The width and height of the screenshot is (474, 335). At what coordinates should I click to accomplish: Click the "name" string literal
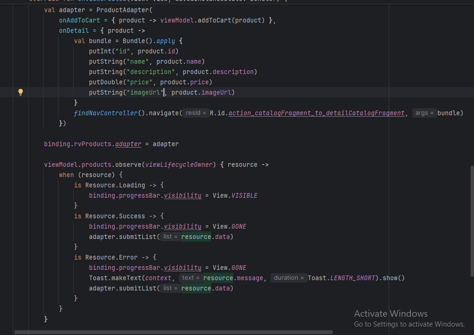tap(138, 61)
